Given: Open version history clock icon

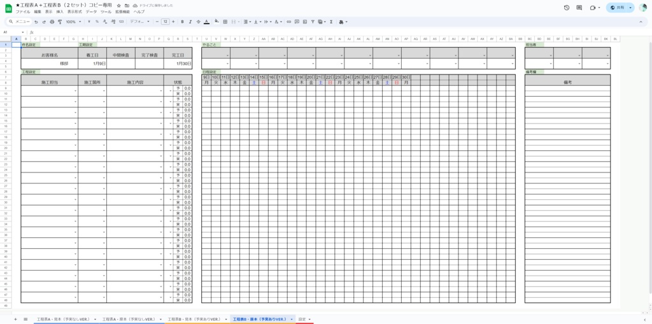Looking at the screenshot, I should (x=566, y=8).
